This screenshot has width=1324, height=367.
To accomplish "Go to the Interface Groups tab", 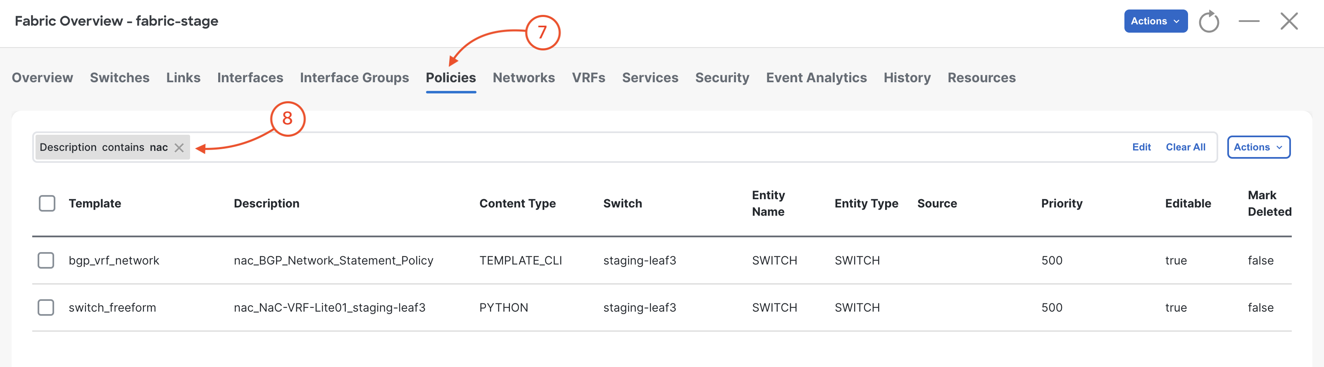I will (354, 78).
